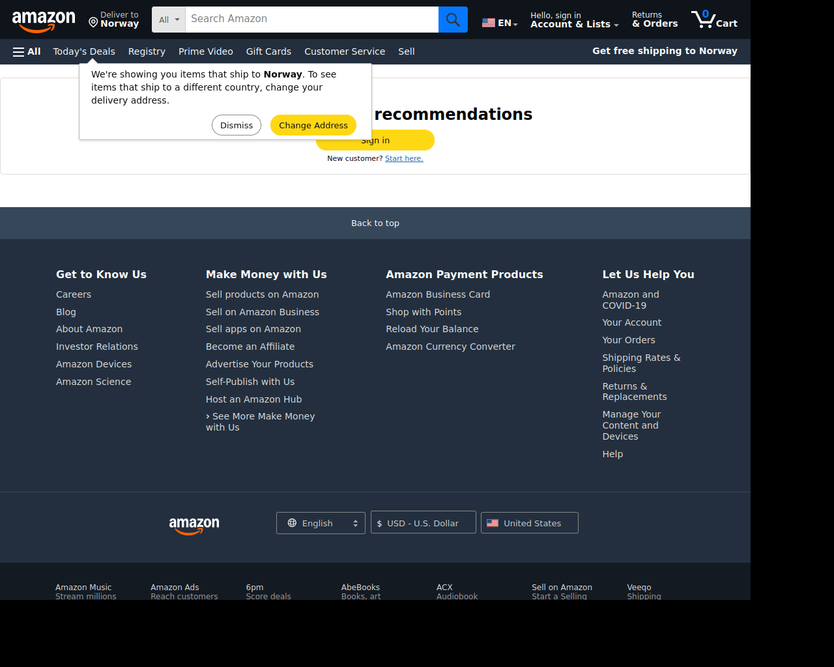Screen dimensions: 834x667
Task: Click the United States flag country button
Action: tap(529, 523)
